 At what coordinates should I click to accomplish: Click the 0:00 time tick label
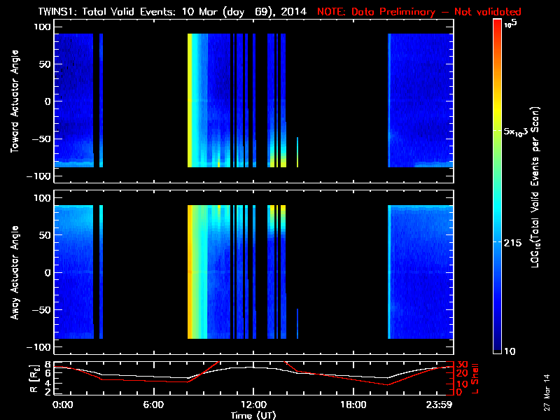[x=64, y=405]
